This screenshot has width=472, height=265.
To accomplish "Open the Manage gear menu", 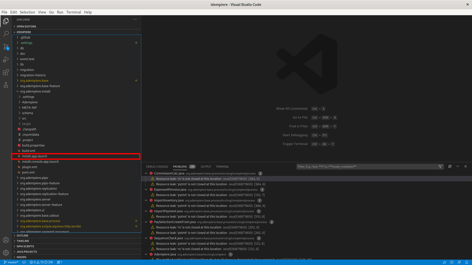I will point(6,252).
